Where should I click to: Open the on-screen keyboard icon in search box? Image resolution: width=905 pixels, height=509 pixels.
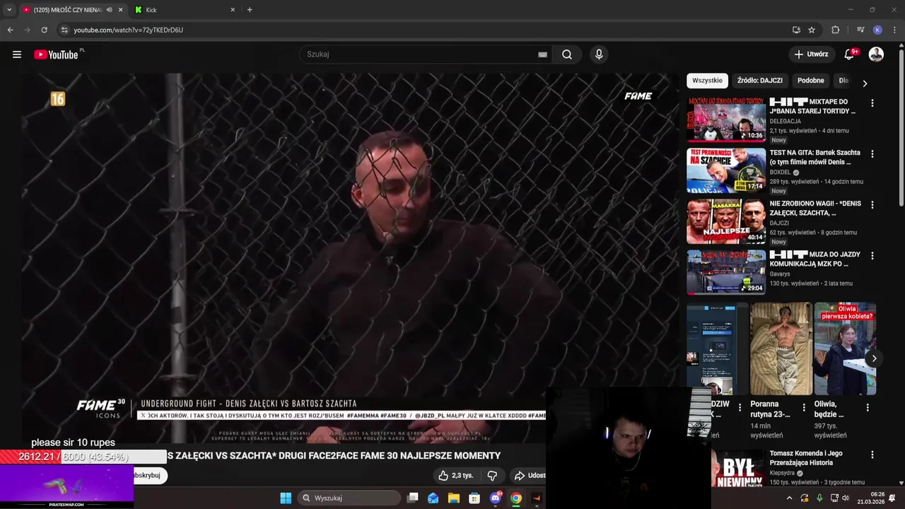[x=542, y=54]
